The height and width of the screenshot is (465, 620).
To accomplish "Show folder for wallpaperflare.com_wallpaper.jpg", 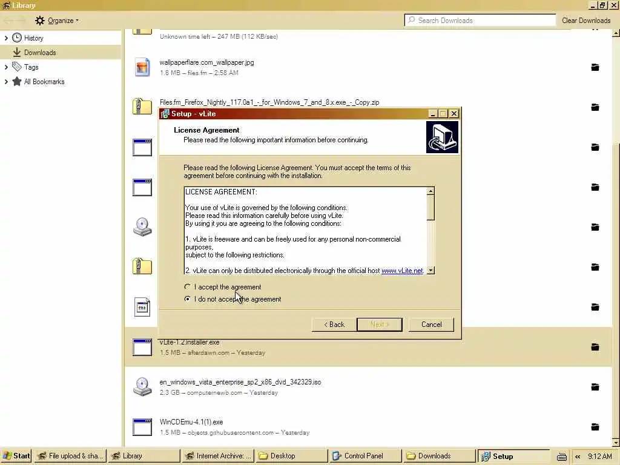I will 595,67.
